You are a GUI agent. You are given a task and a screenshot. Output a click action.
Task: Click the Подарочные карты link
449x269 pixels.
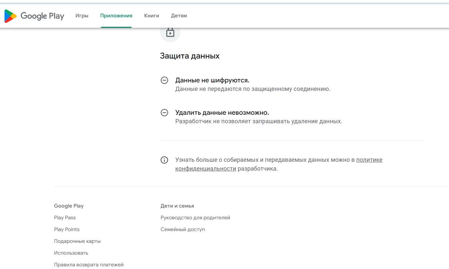click(77, 241)
